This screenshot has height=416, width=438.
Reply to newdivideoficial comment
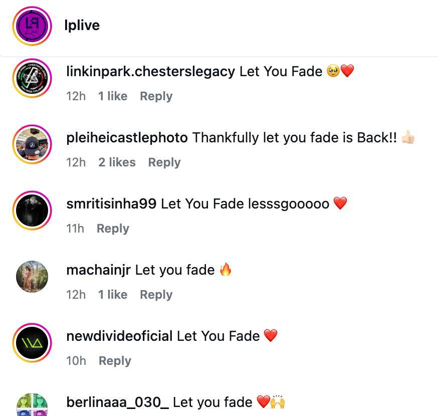115,361
